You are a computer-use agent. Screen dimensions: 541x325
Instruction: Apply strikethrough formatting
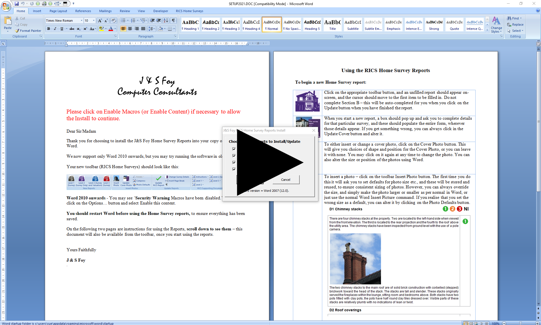(72, 29)
